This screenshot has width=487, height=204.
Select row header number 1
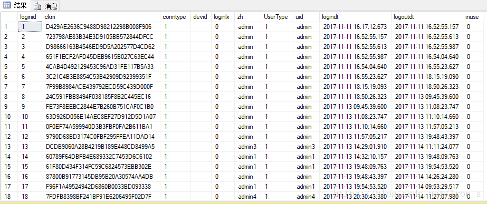[x=9, y=27]
